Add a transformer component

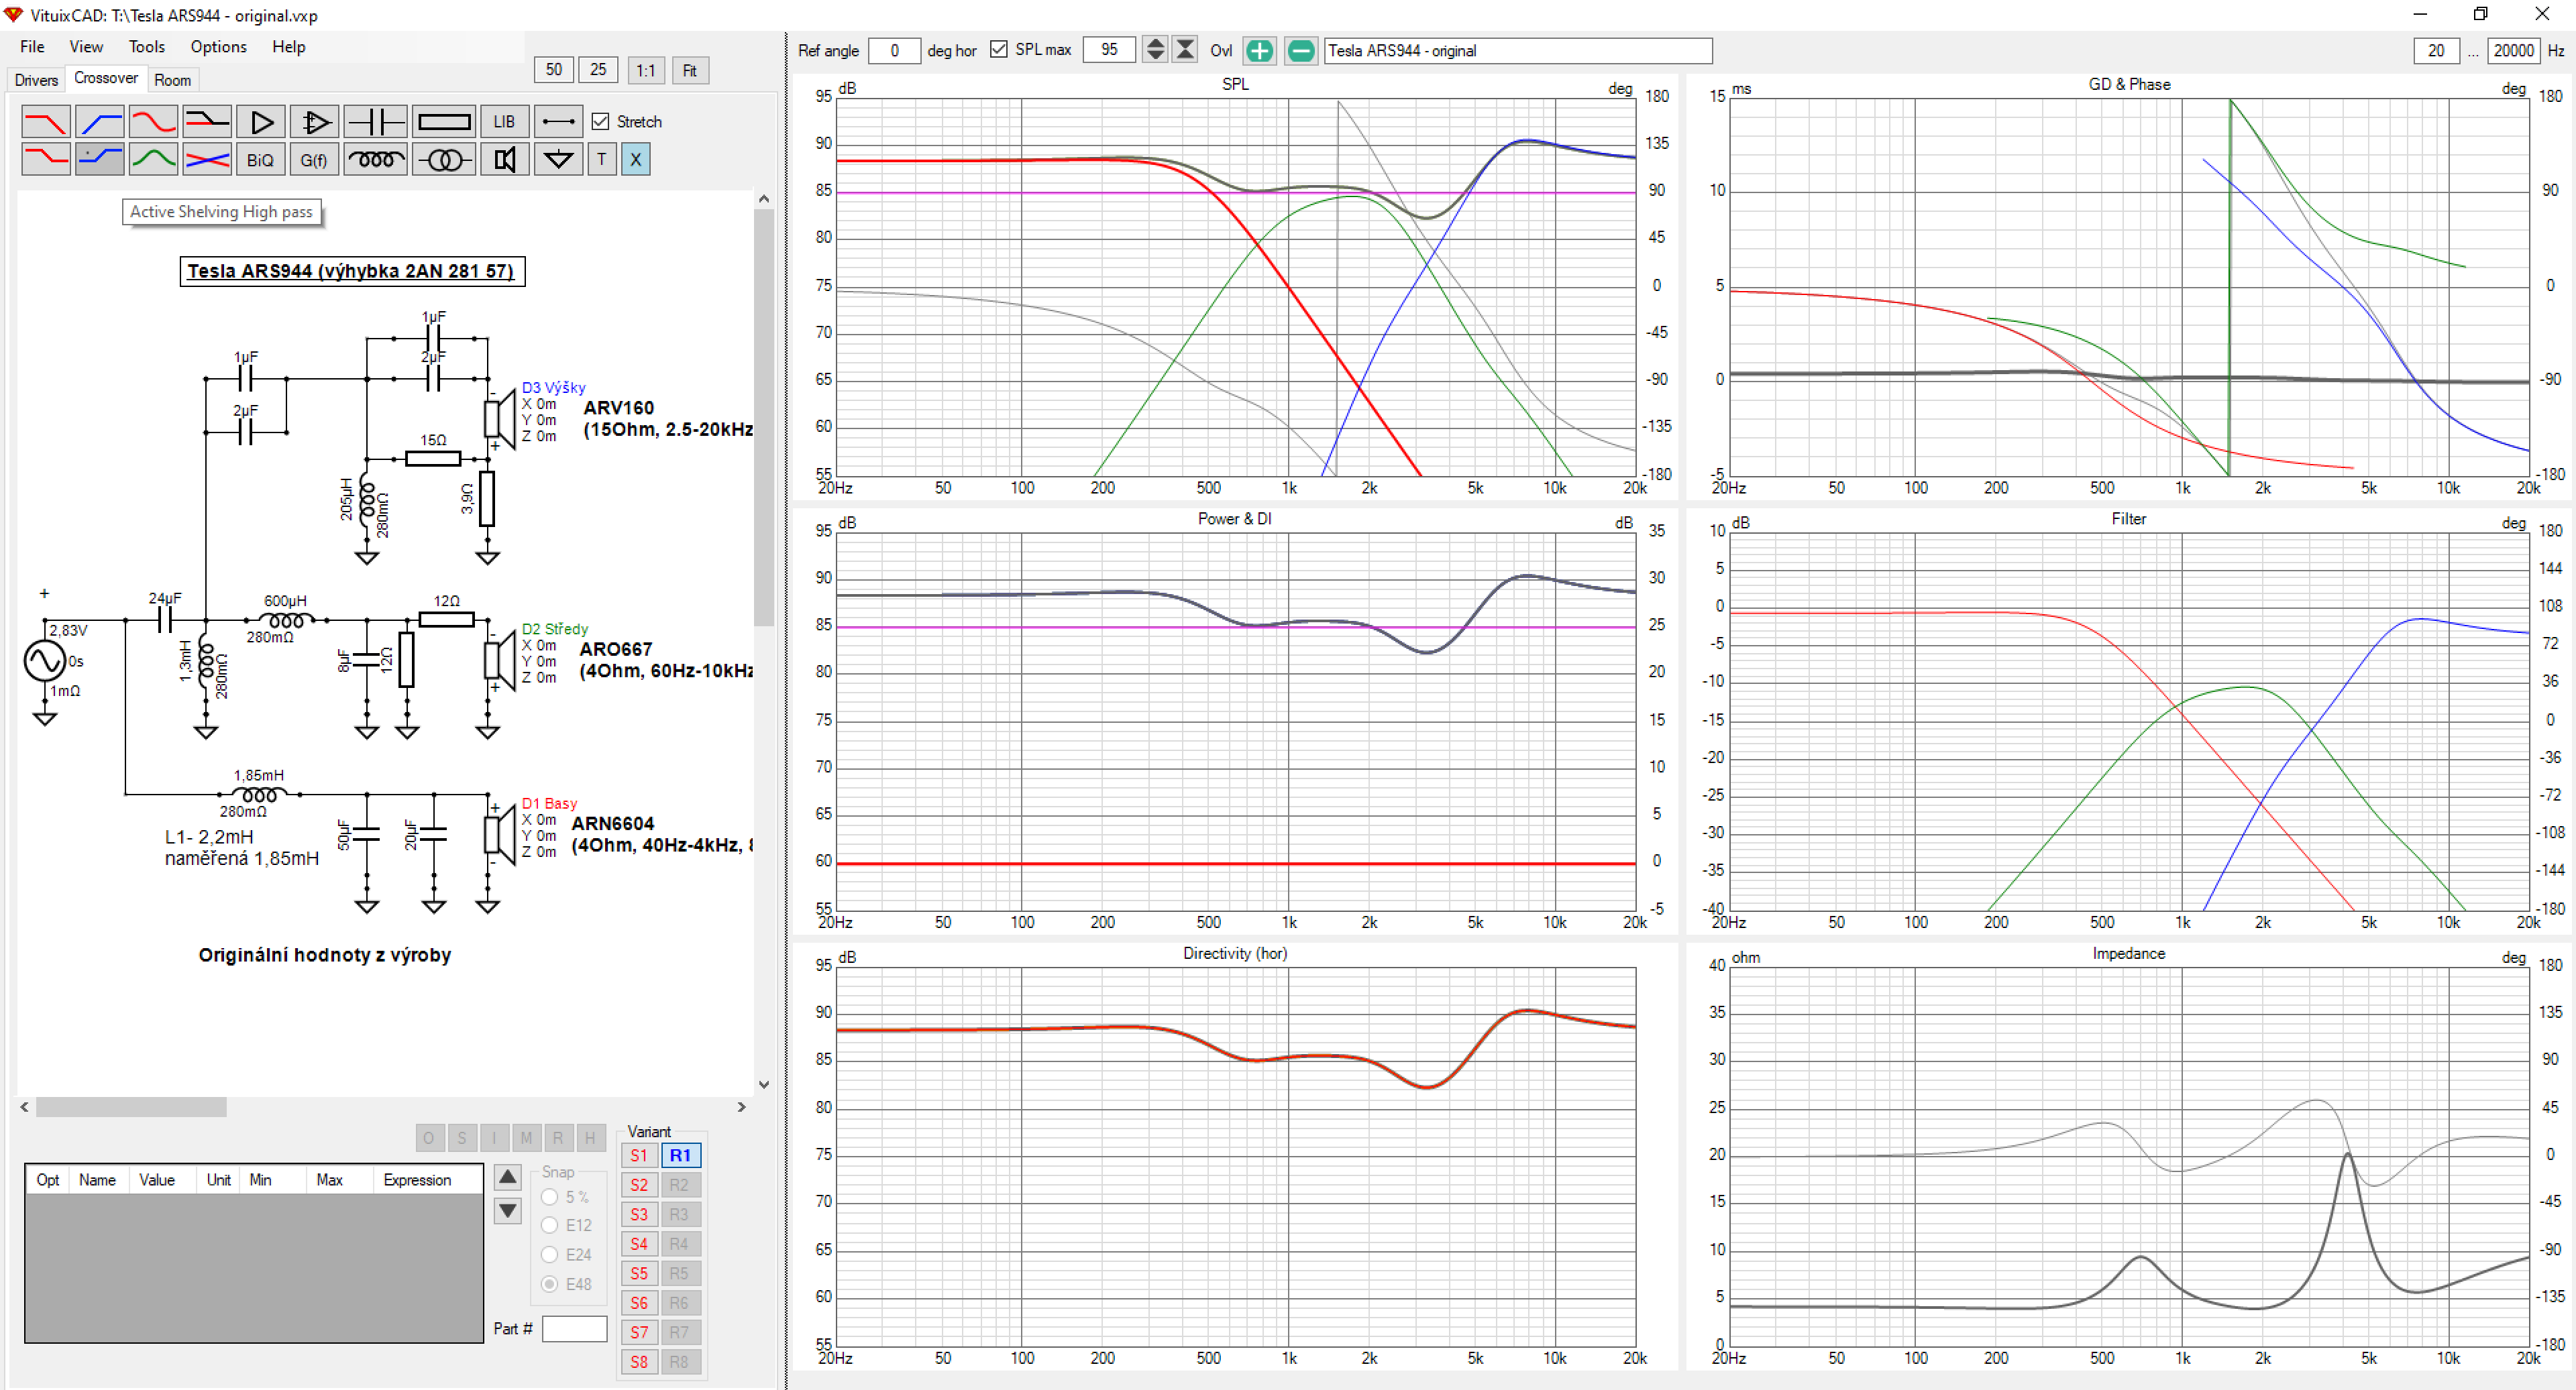point(444,160)
